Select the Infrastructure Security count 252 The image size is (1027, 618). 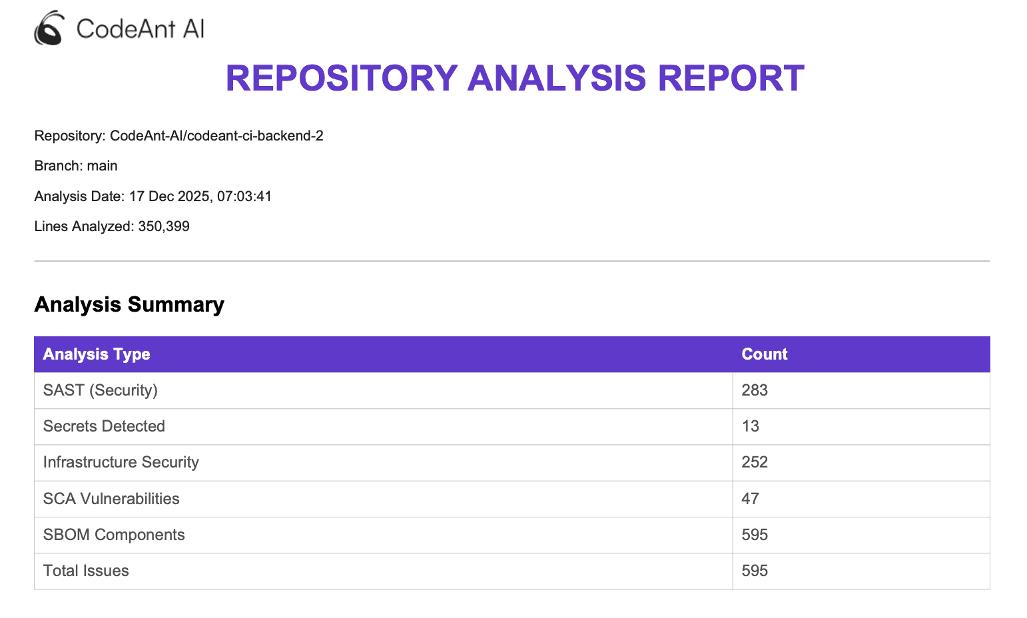[x=754, y=462]
